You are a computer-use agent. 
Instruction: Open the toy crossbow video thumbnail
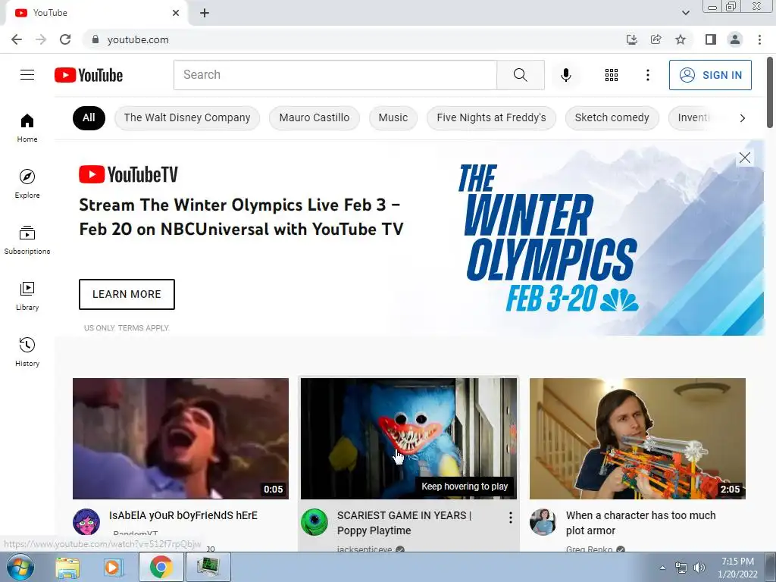tap(637, 439)
